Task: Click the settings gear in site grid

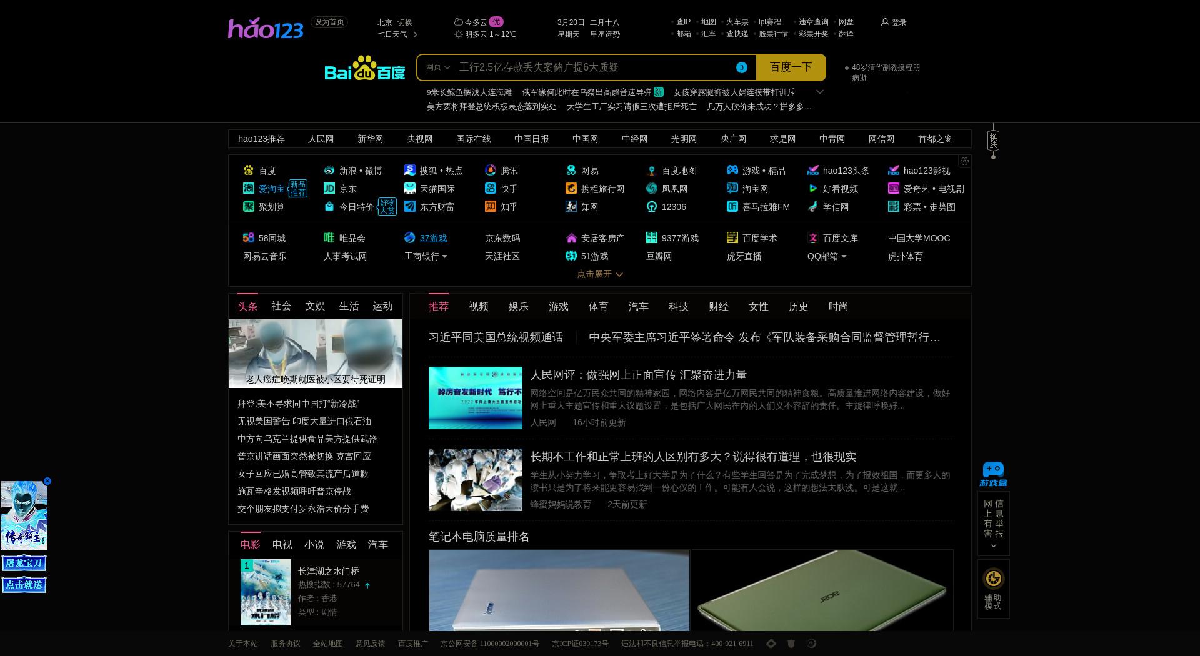Action: tap(964, 161)
